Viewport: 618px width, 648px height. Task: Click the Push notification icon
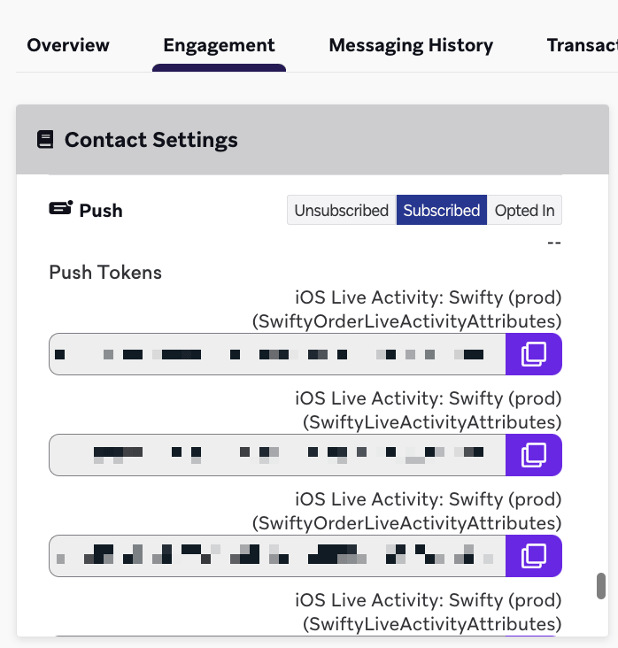[61, 208]
